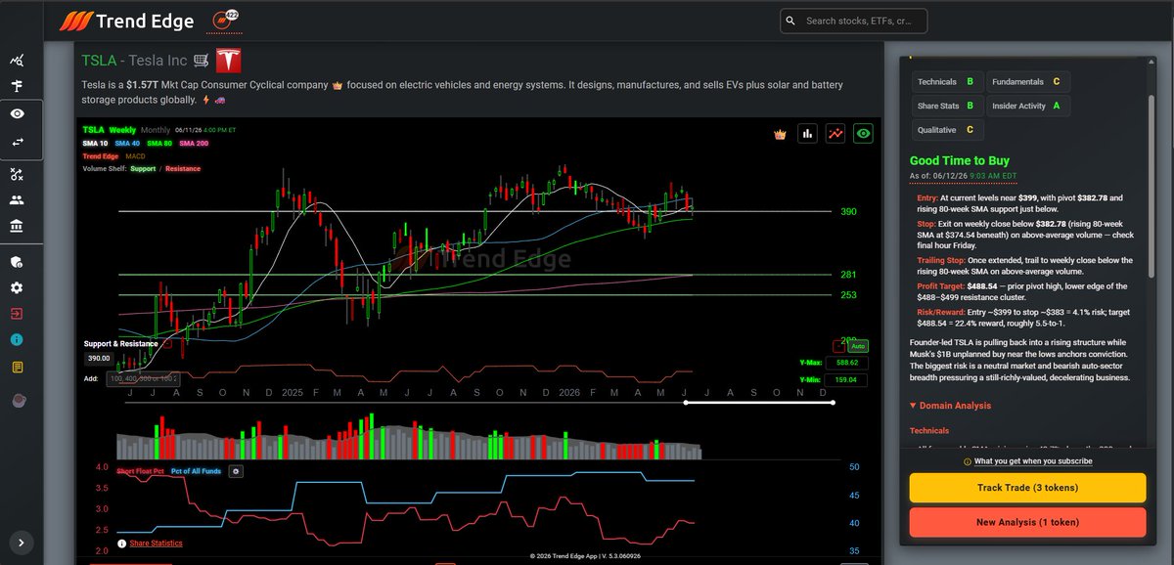Click the Trend Edge logo
This screenshot has width=1174, height=565.
[125, 21]
